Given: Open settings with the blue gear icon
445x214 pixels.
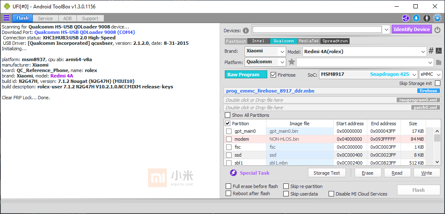Looking at the screenshot, I should [x=437, y=18].
